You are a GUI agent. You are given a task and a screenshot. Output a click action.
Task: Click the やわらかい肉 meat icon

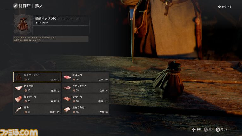pos(67,88)
